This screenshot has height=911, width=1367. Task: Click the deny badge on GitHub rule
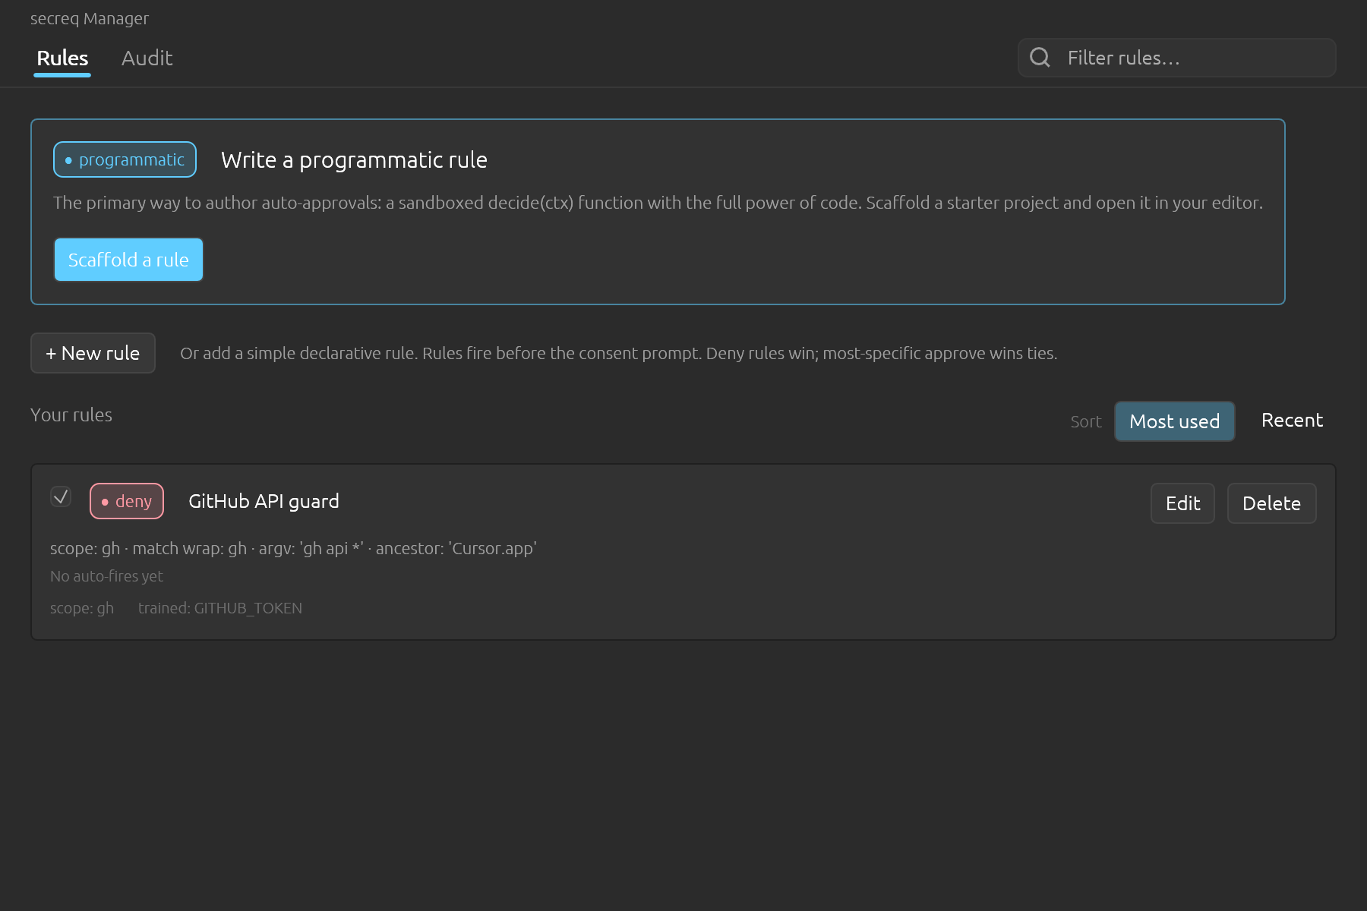point(127,501)
